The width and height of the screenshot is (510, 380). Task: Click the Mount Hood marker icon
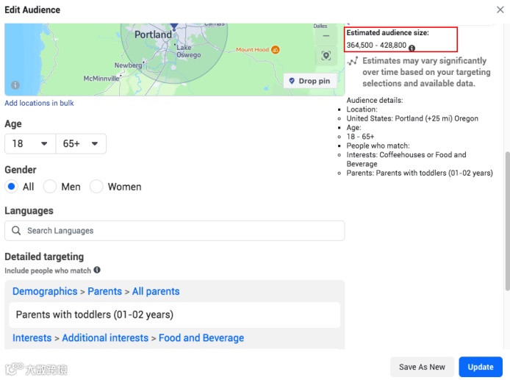pos(275,49)
